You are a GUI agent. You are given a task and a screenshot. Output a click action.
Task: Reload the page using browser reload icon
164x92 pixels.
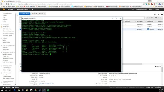click(x=6, y=4)
